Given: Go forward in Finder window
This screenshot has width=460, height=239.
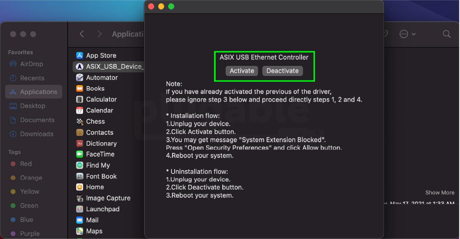Looking at the screenshot, I should [99, 34].
